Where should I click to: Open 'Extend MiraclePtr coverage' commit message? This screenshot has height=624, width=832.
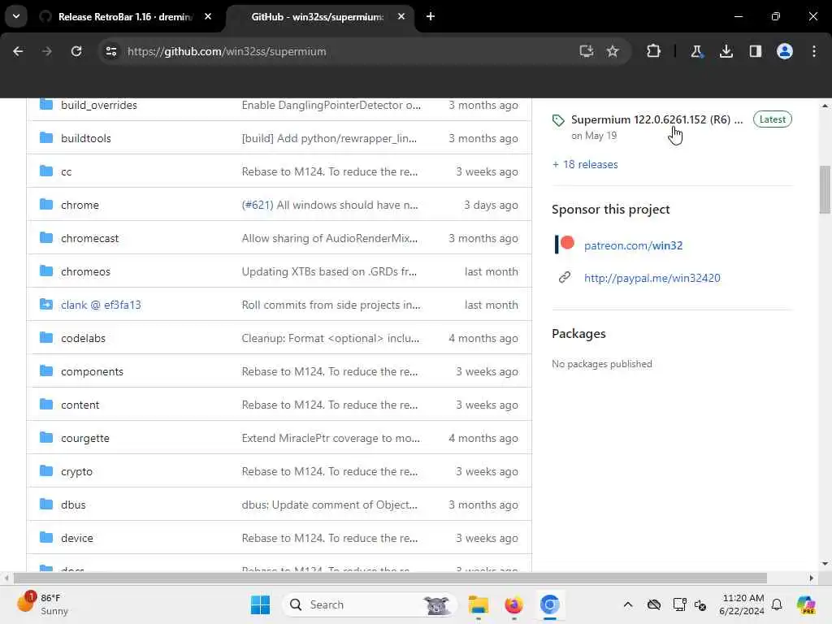pyautogui.click(x=331, y=438)
